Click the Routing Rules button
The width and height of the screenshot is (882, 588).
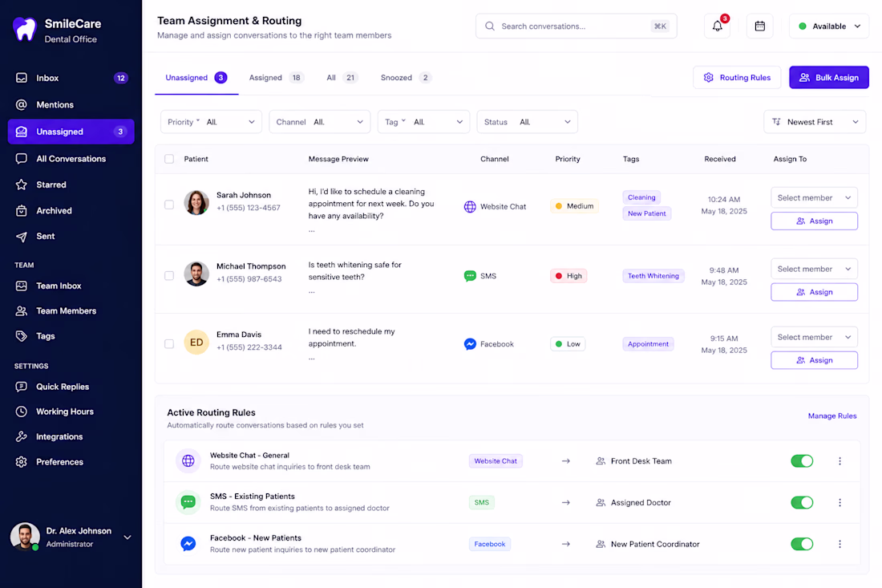pos(737,78)
